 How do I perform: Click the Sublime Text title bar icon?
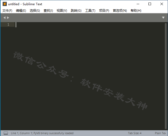(5, 4)
